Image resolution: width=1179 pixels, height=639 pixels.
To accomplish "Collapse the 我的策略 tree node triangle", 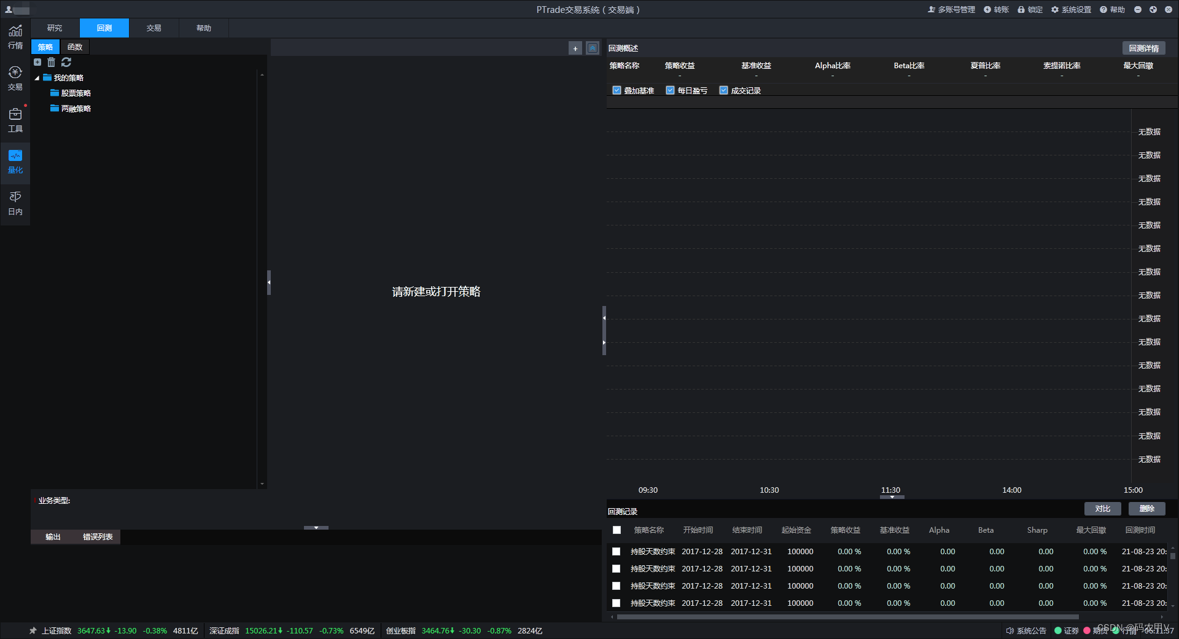I will 37,78.
